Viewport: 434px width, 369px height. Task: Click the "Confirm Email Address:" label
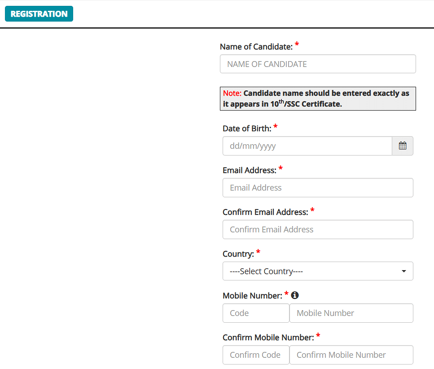pos(265,212)
